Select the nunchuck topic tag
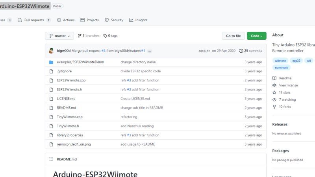The image size is (315, 177). [282, 68]
